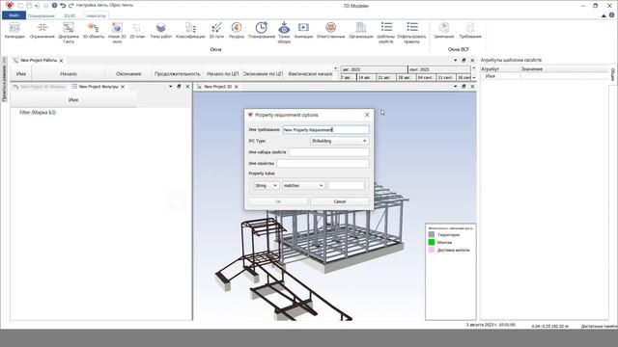Viewport: 618px width, 347px height.
Task: Click the Атрибут column header
Action: (x=490, y=68)
